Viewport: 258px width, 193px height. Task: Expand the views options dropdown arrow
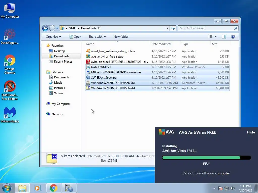click(215, 37)
